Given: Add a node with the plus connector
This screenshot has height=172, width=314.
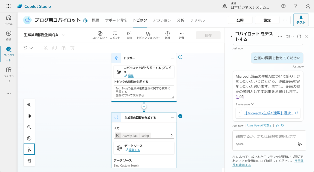Looking at the screenshot, I should click(x=144, y=106).
